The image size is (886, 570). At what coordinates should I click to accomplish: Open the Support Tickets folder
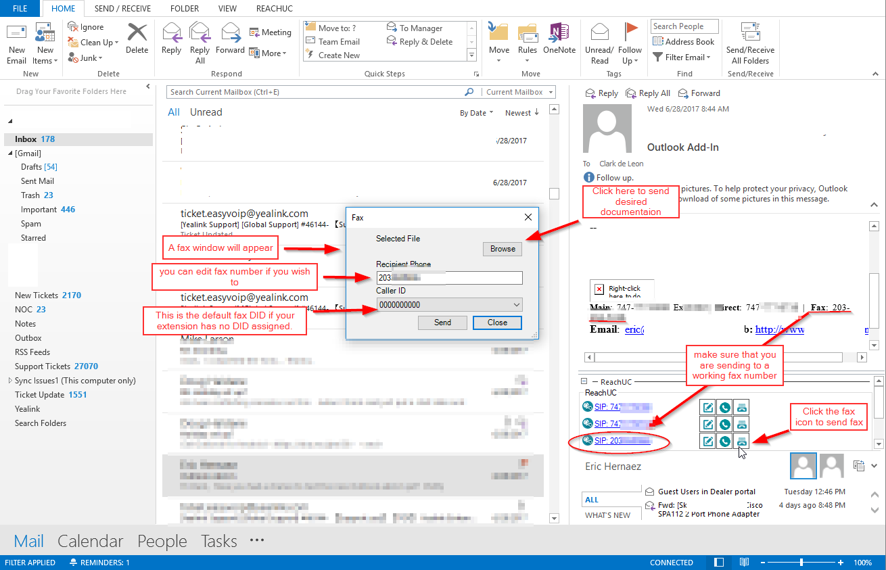[x=56, y=366]
